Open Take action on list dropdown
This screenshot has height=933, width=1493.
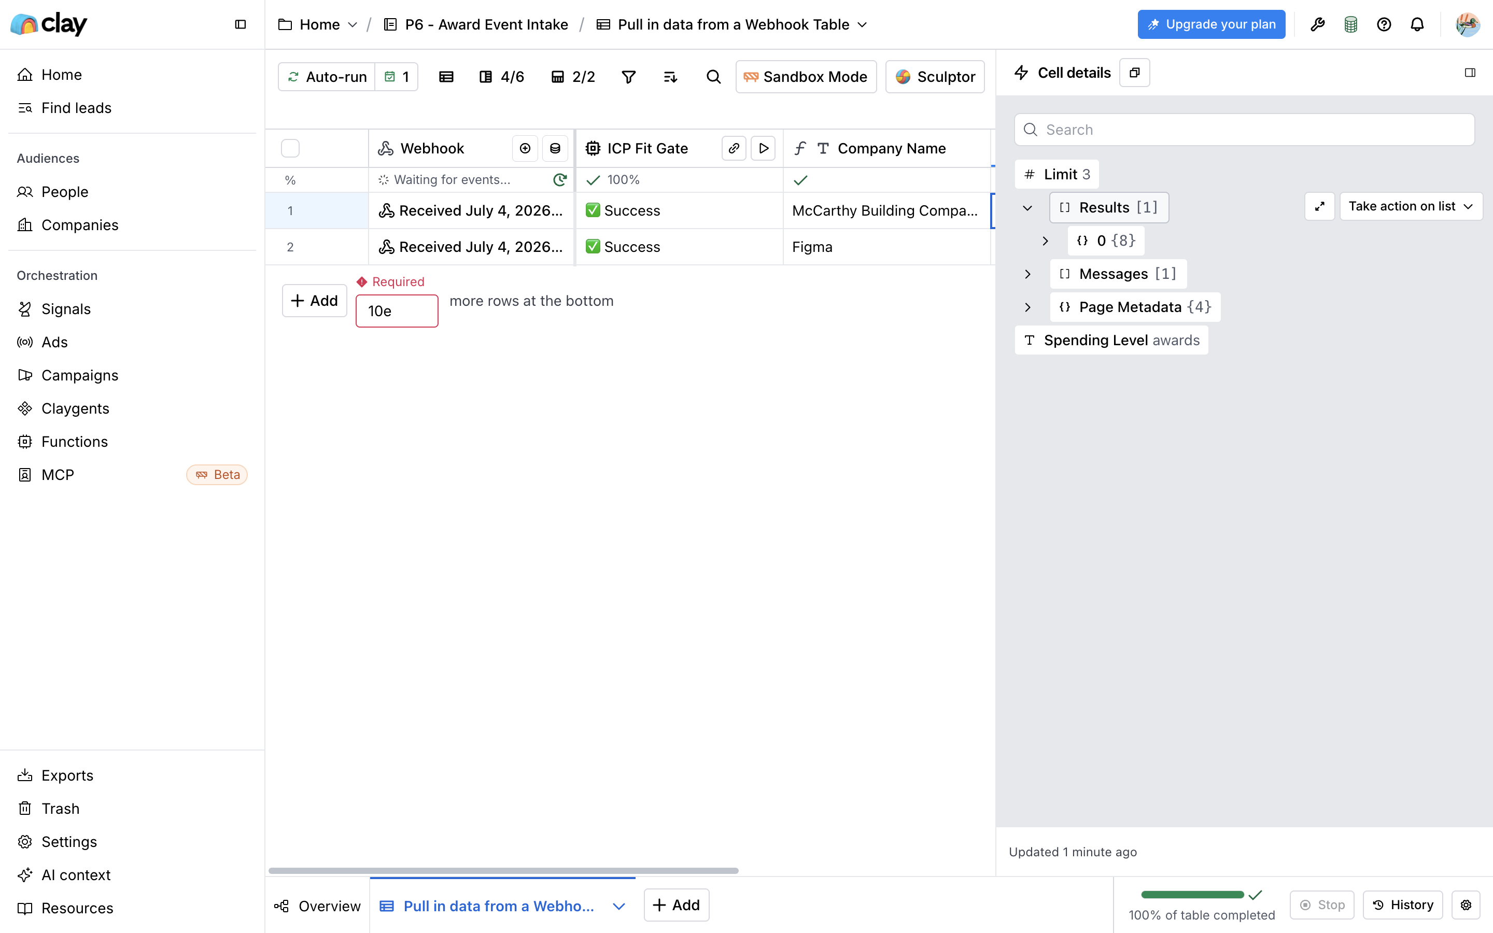click(1411, 206)
